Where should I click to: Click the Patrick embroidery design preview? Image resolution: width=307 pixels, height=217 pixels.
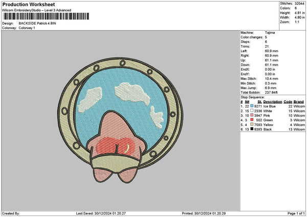(x=120, y=120)
